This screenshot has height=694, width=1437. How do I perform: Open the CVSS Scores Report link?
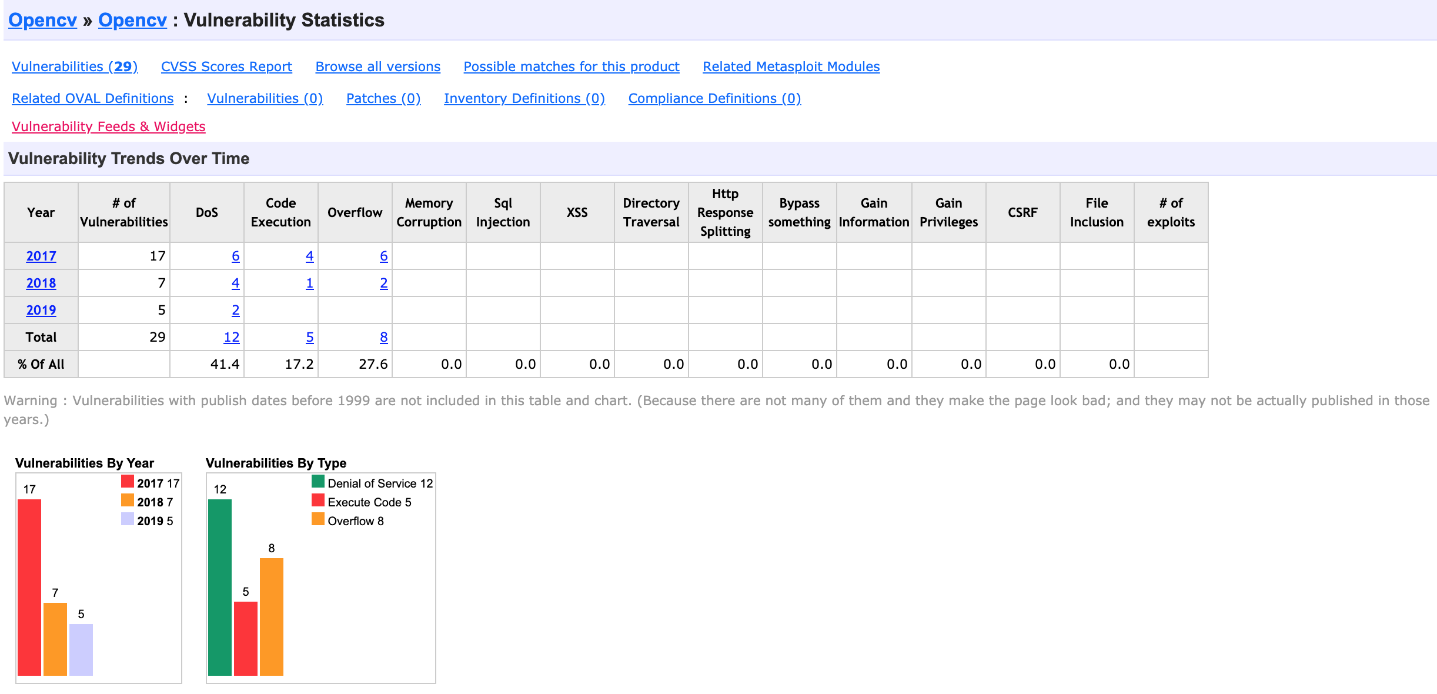point(226,66)
